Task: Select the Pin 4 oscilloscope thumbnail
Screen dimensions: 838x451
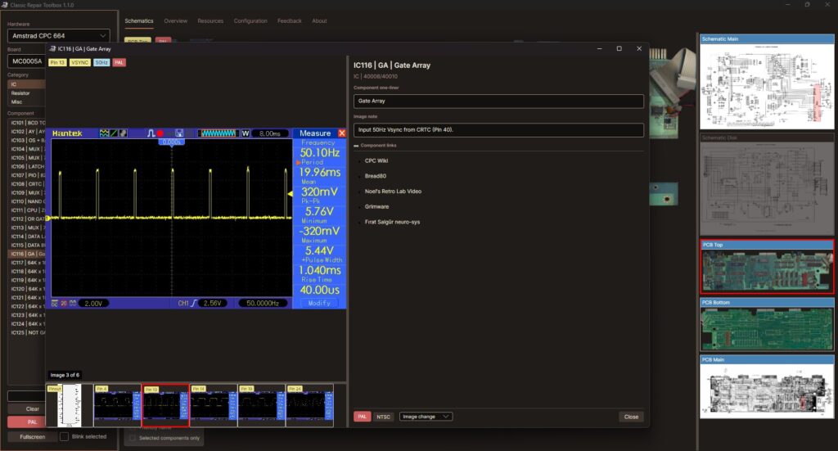Action: (x=117, y=406)
